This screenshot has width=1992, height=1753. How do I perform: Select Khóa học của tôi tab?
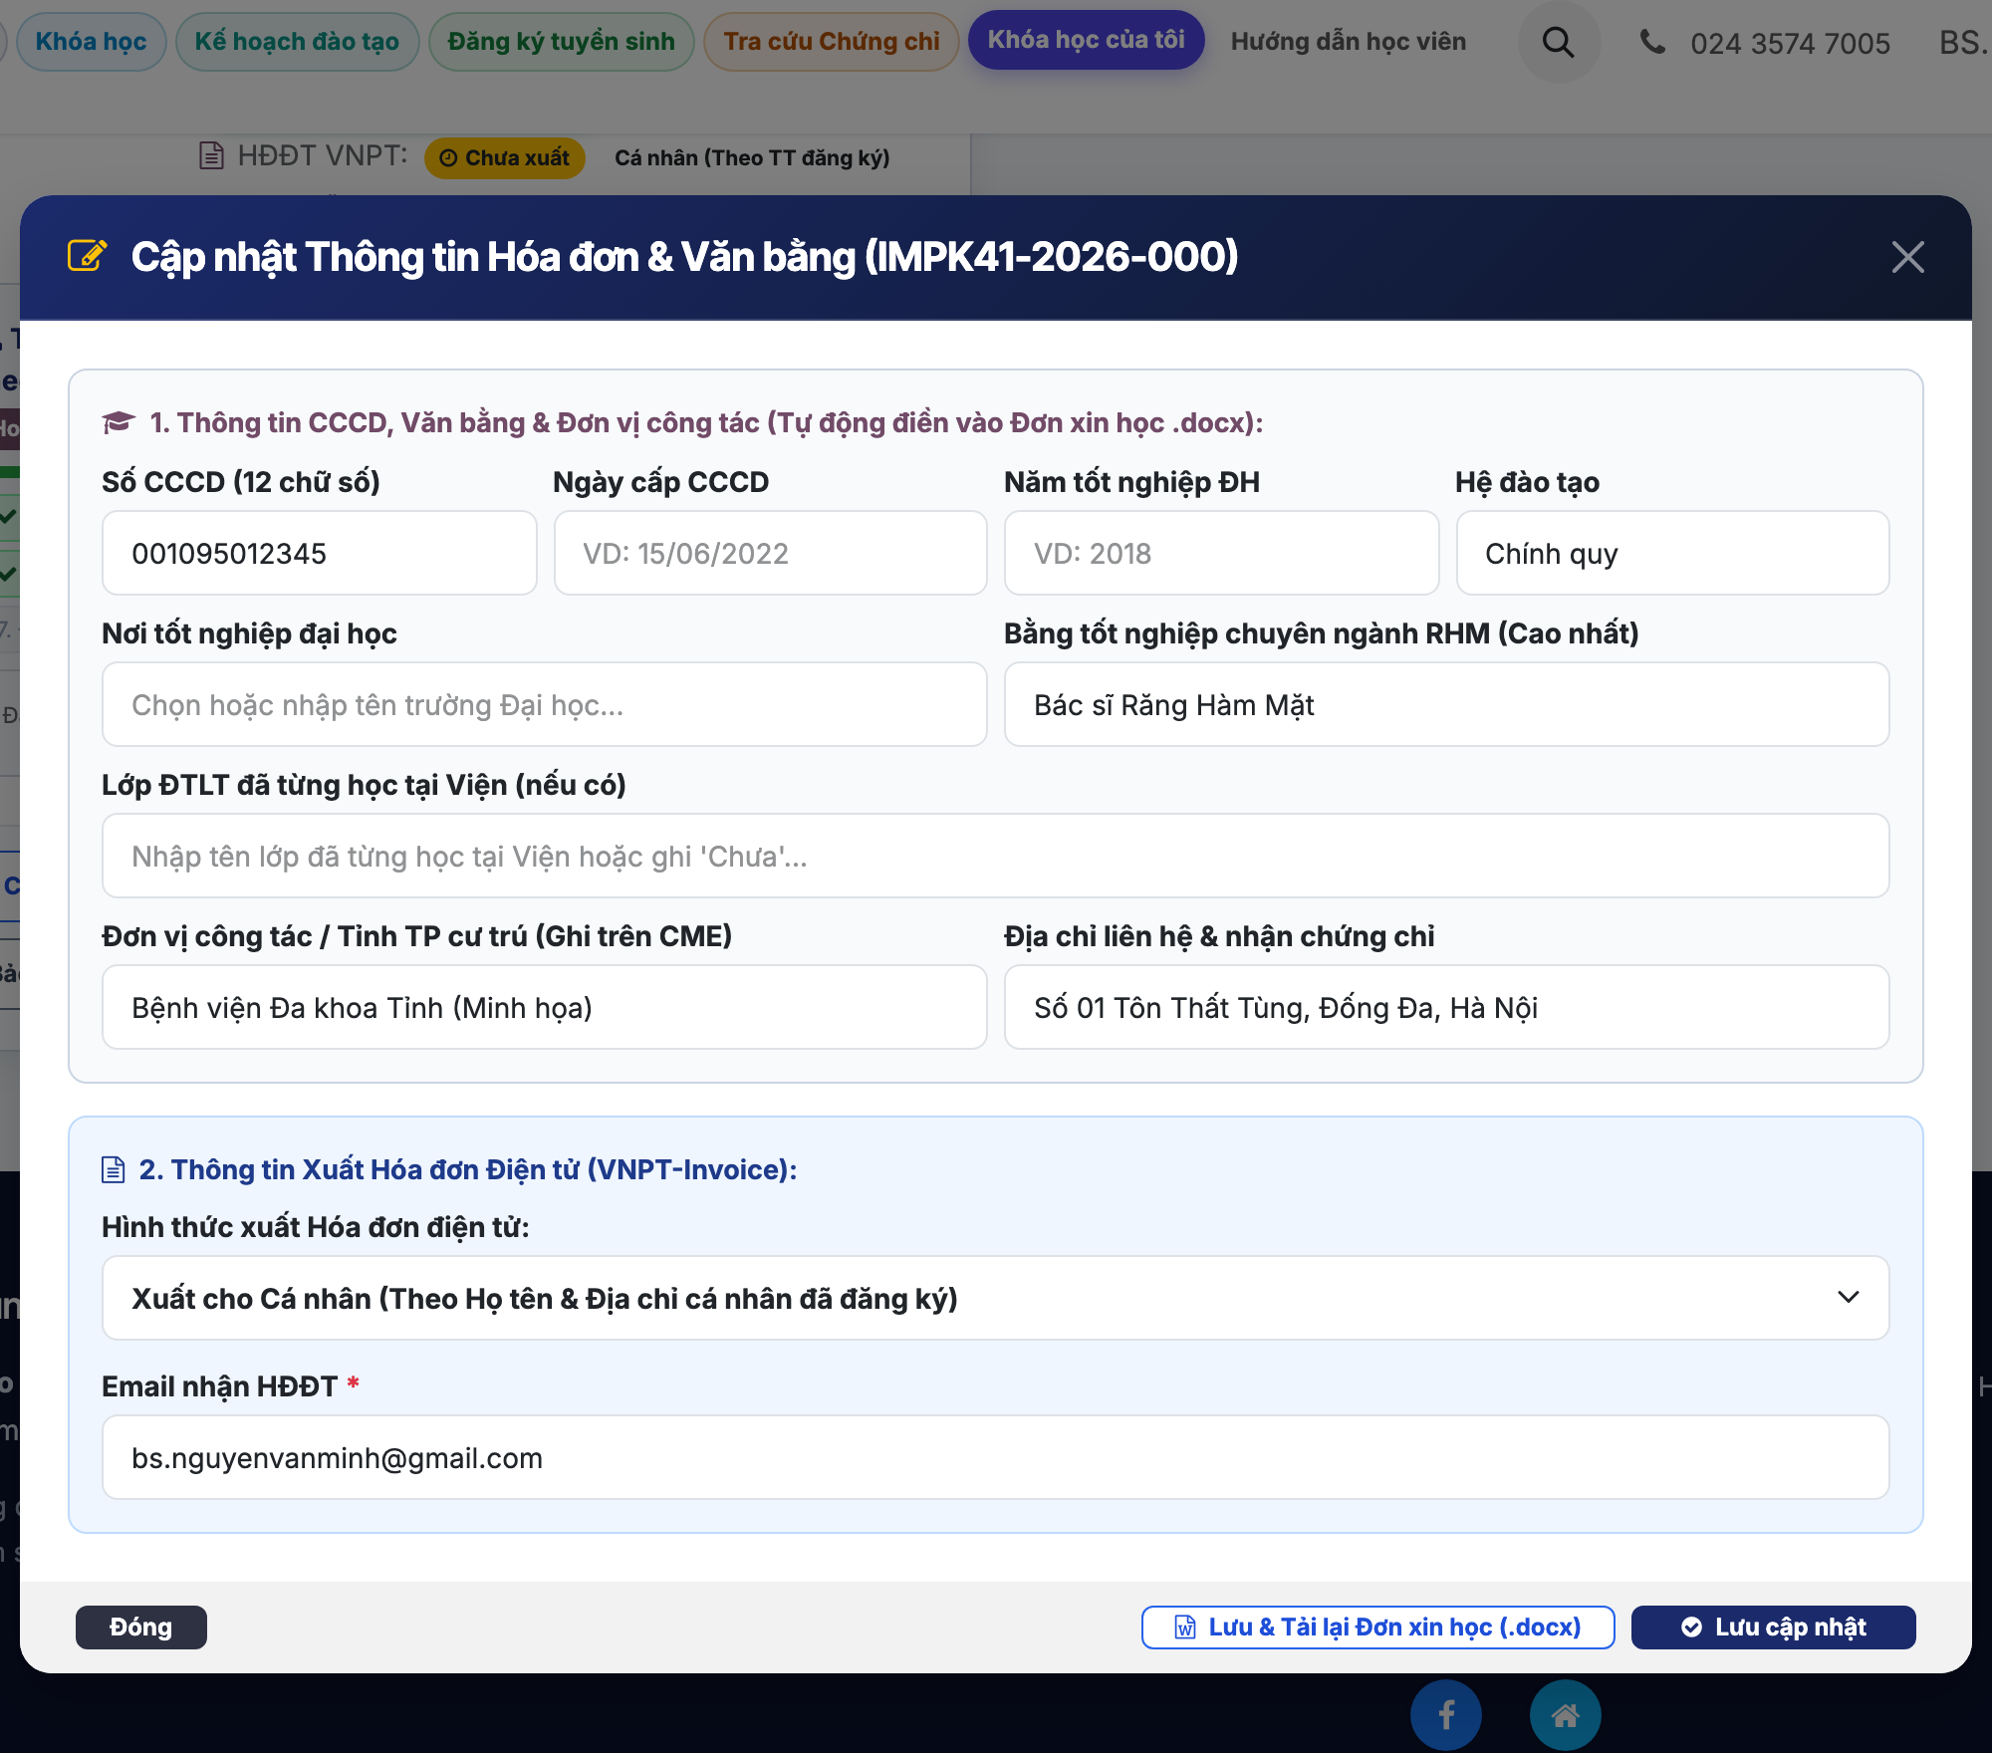point(1086,40)
